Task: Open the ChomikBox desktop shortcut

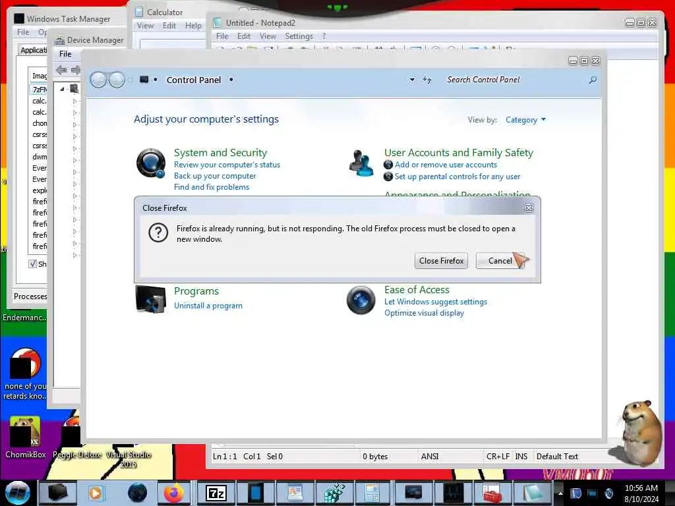Action: (25, 437)
